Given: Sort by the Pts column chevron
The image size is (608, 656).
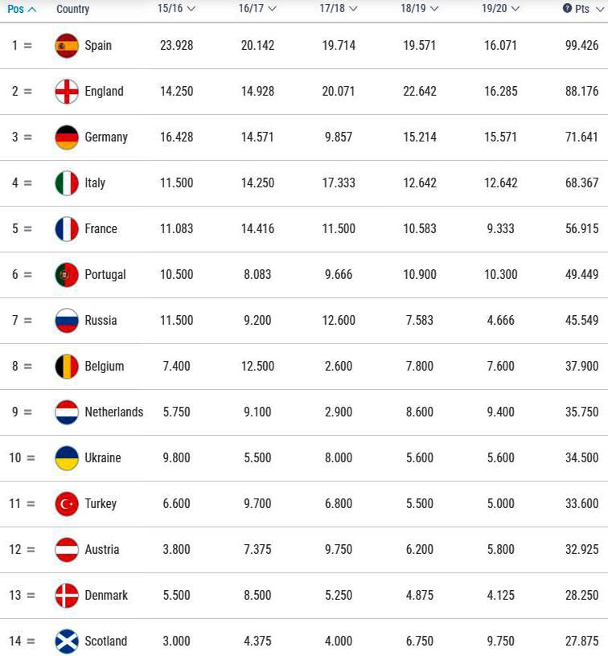Looking at the screenshot, I should pos(599,9).
